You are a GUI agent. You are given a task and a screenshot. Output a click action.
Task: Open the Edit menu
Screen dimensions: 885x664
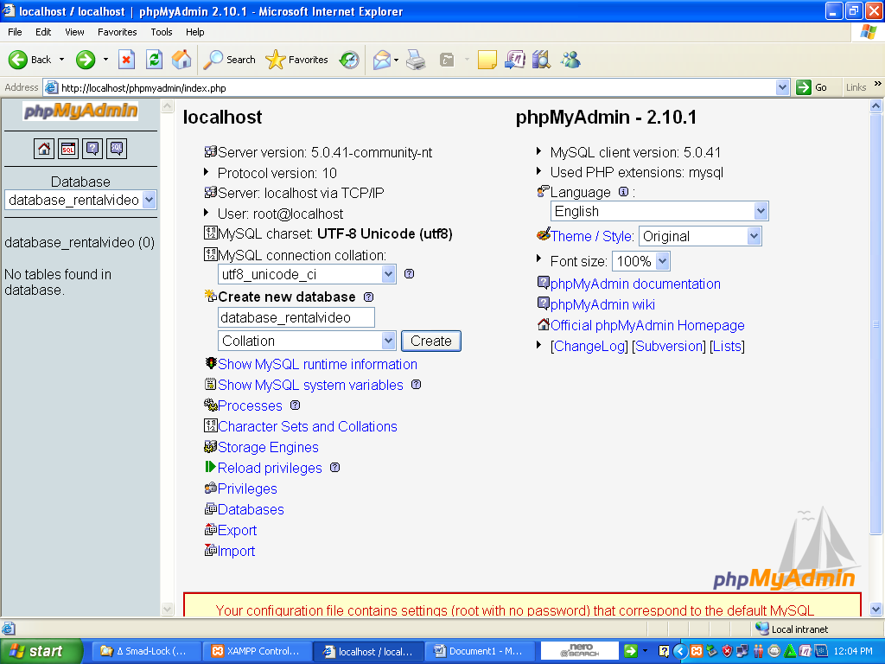pyautogui.click(x=43, y=32)
